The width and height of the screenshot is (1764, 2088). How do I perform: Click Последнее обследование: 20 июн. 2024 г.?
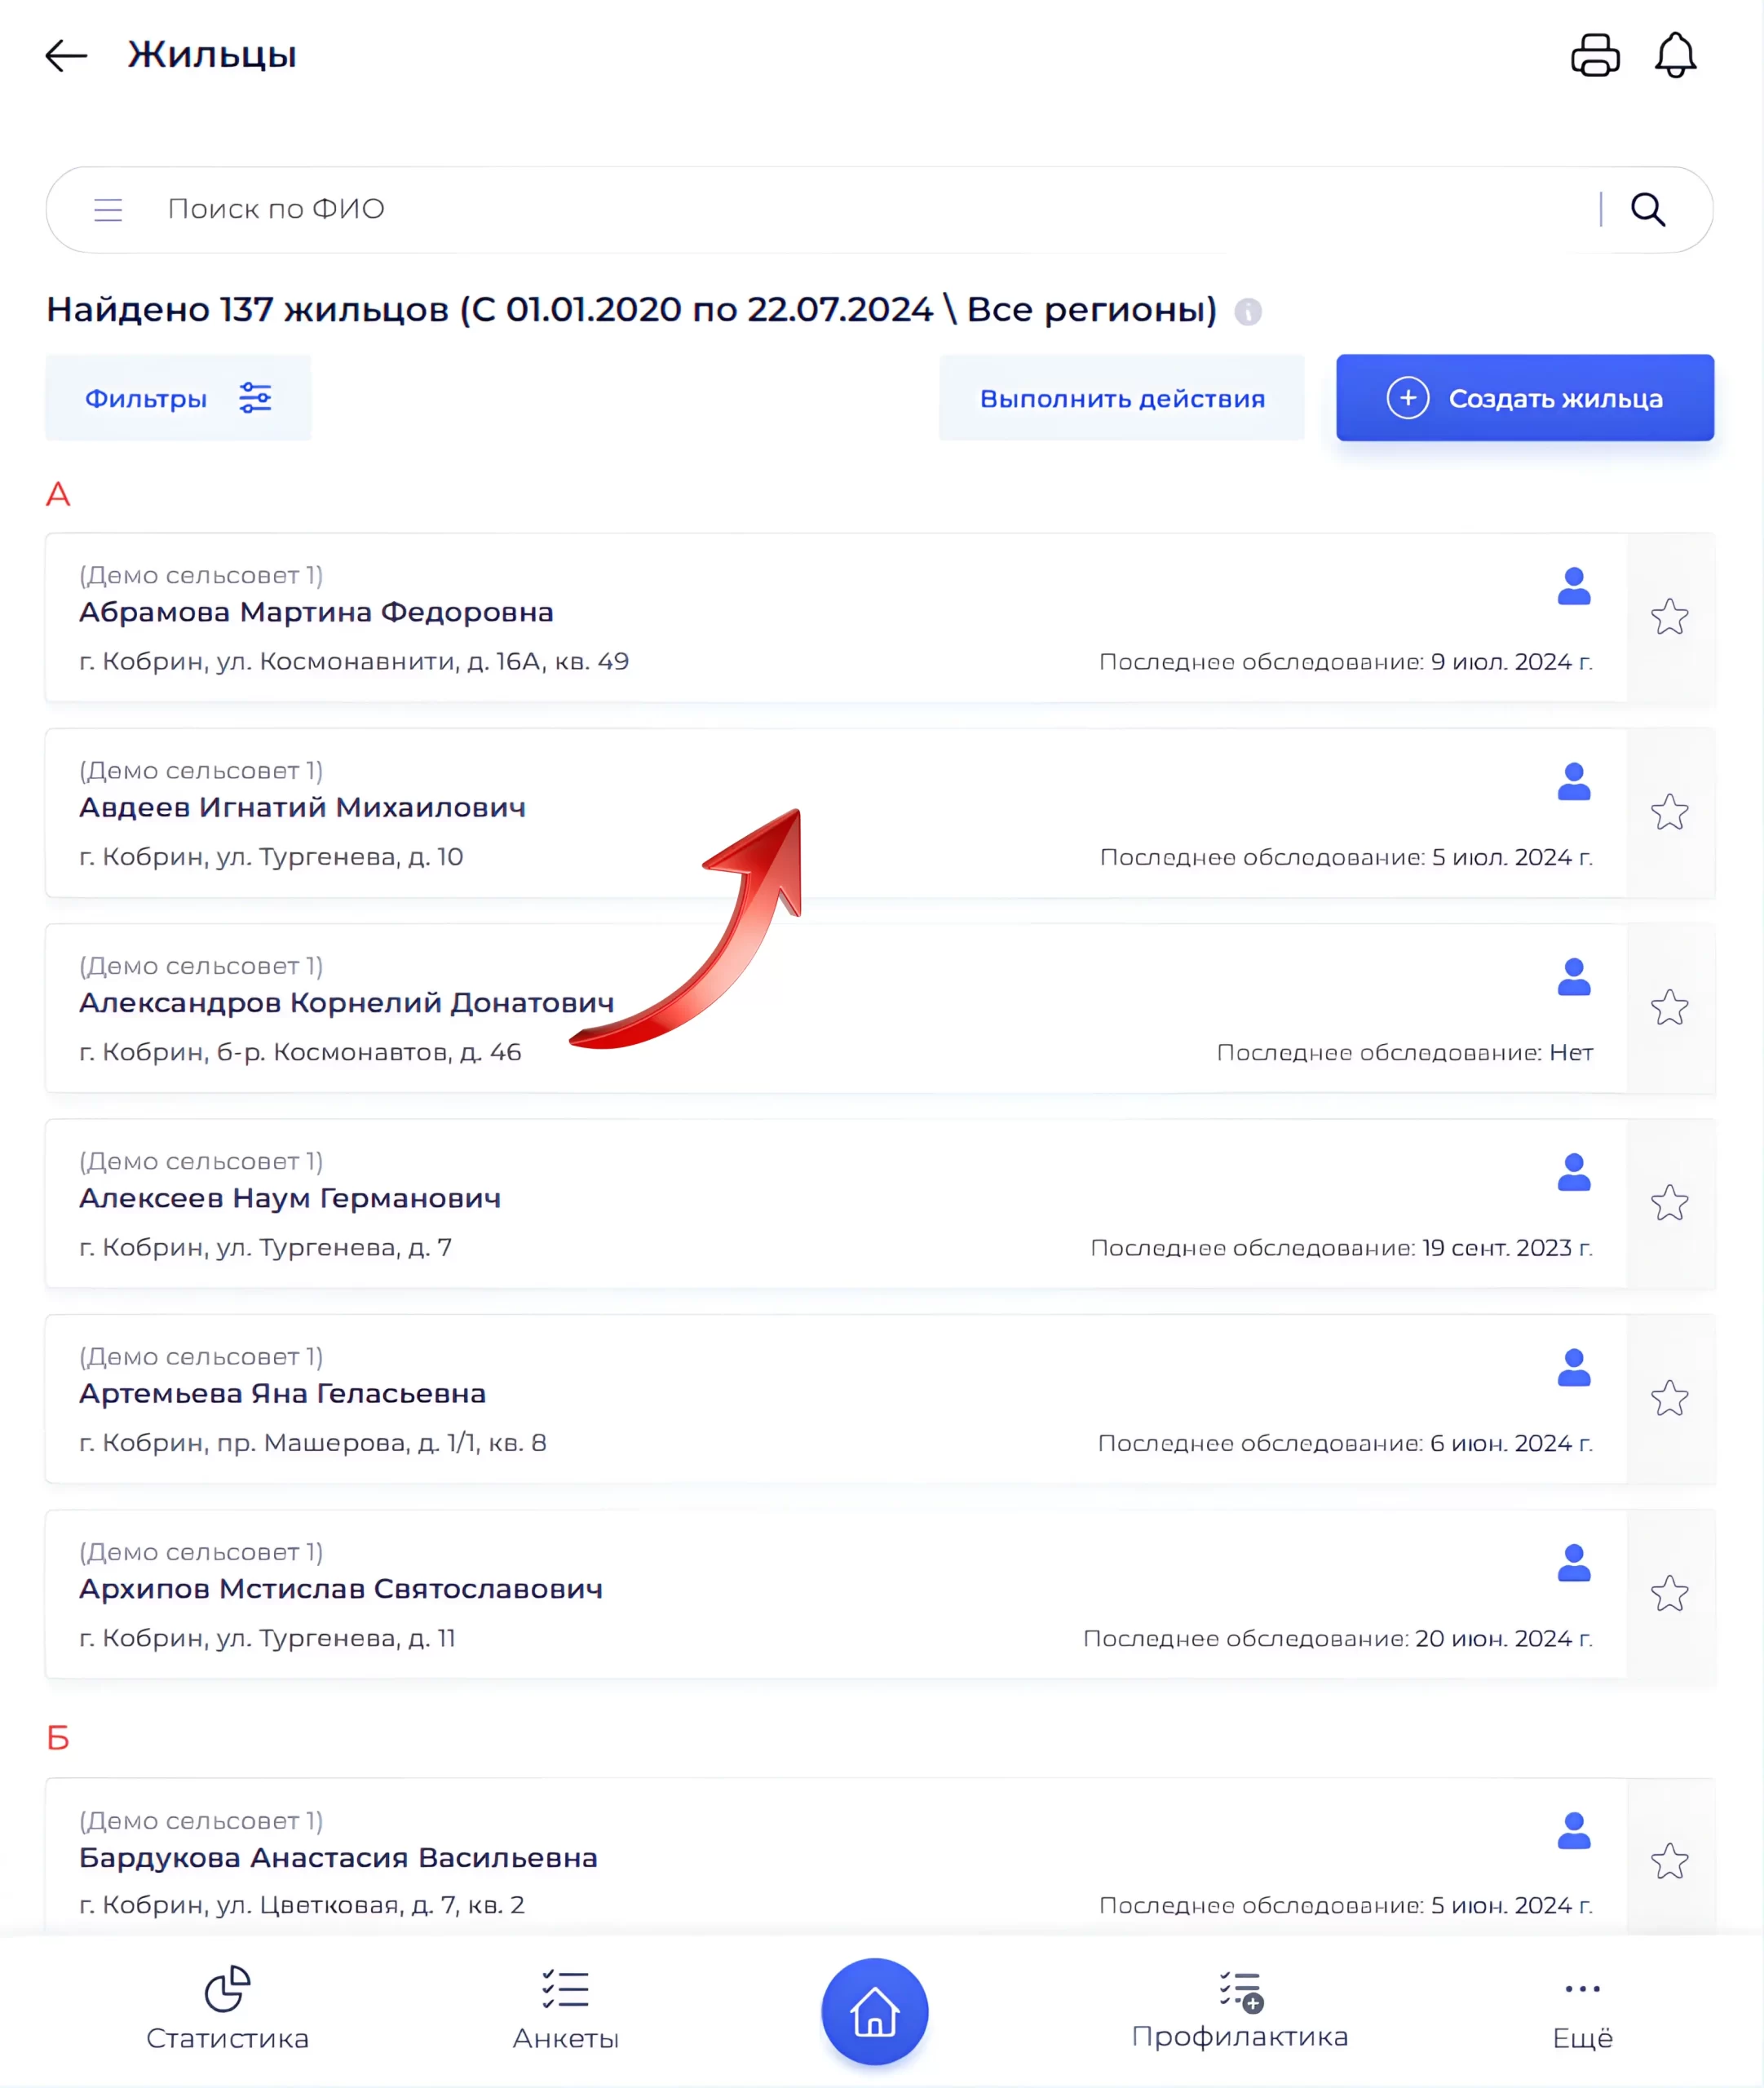point(1338,1638)
